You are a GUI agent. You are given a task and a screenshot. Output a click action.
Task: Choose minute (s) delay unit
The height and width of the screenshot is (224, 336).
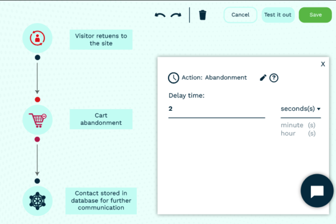(x=298, y=125)
